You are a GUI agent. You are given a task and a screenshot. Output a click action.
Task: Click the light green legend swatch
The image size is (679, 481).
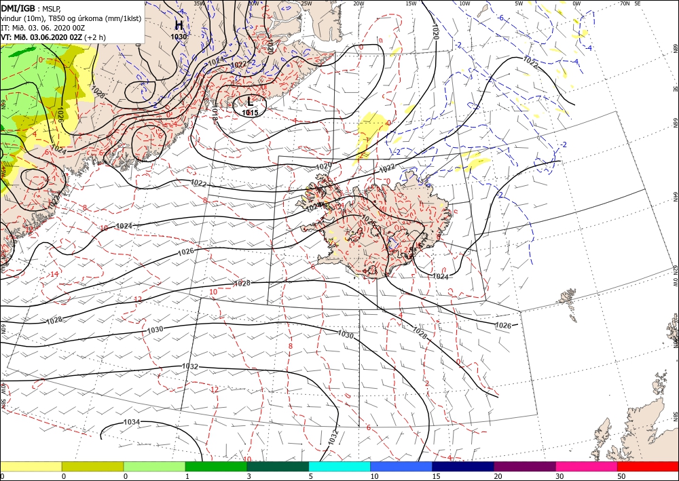click(154, 466)
